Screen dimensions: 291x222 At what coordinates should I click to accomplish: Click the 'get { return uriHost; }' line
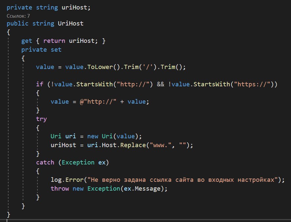click(x=63, y=41)
